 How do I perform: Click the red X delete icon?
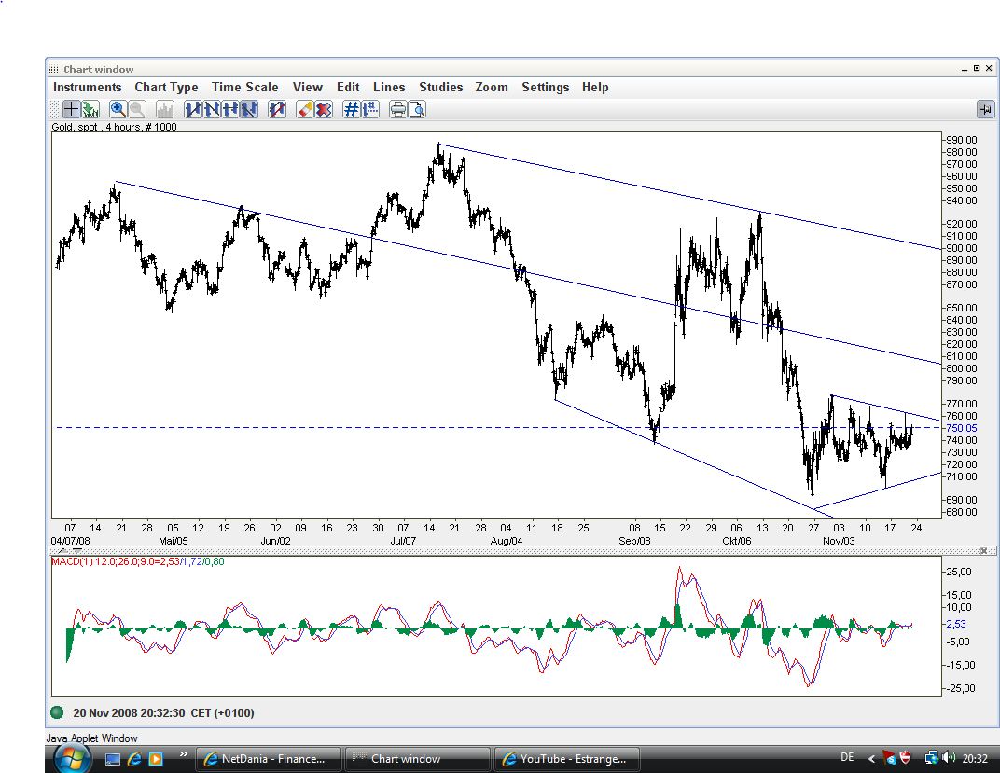tap(324, 110)
